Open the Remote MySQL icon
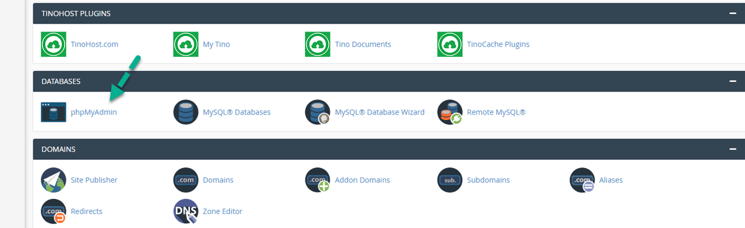745x228 pixels. (450, 112)
